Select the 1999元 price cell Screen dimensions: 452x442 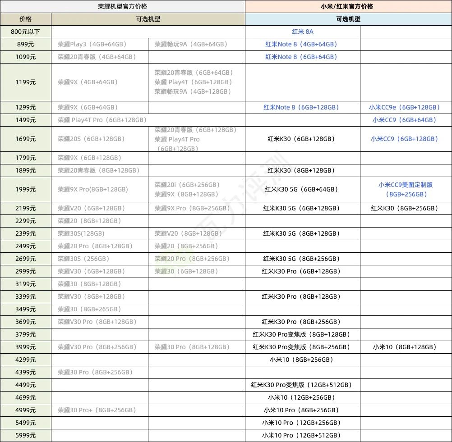tap(26, 190)
